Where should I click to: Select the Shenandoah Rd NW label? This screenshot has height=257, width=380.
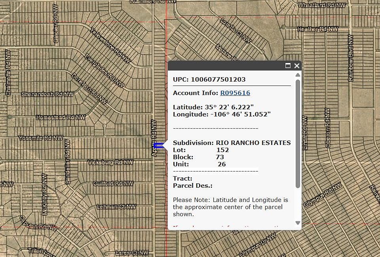pos(42,94)
